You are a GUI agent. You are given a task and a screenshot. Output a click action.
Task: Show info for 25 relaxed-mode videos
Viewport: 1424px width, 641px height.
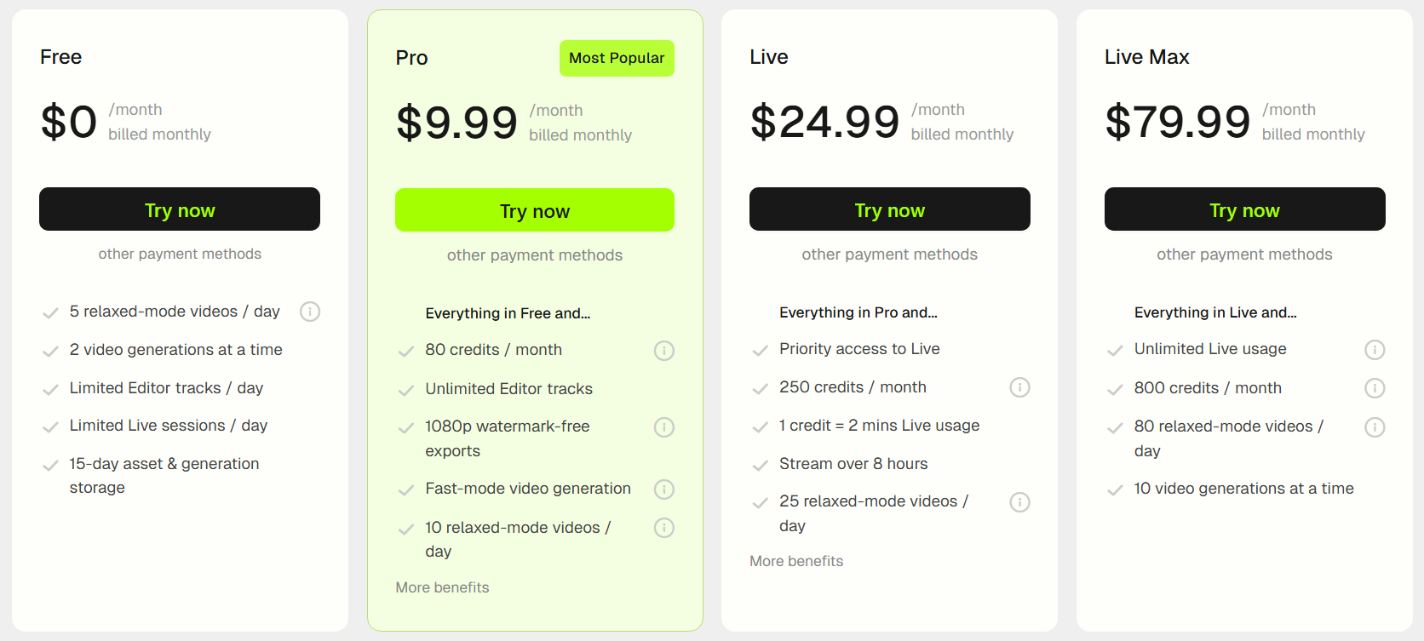pyautogui.click(x=1020, y=502)
